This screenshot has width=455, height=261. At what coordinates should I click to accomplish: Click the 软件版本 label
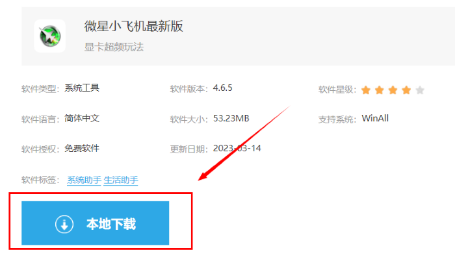click(x=189, y=89)
